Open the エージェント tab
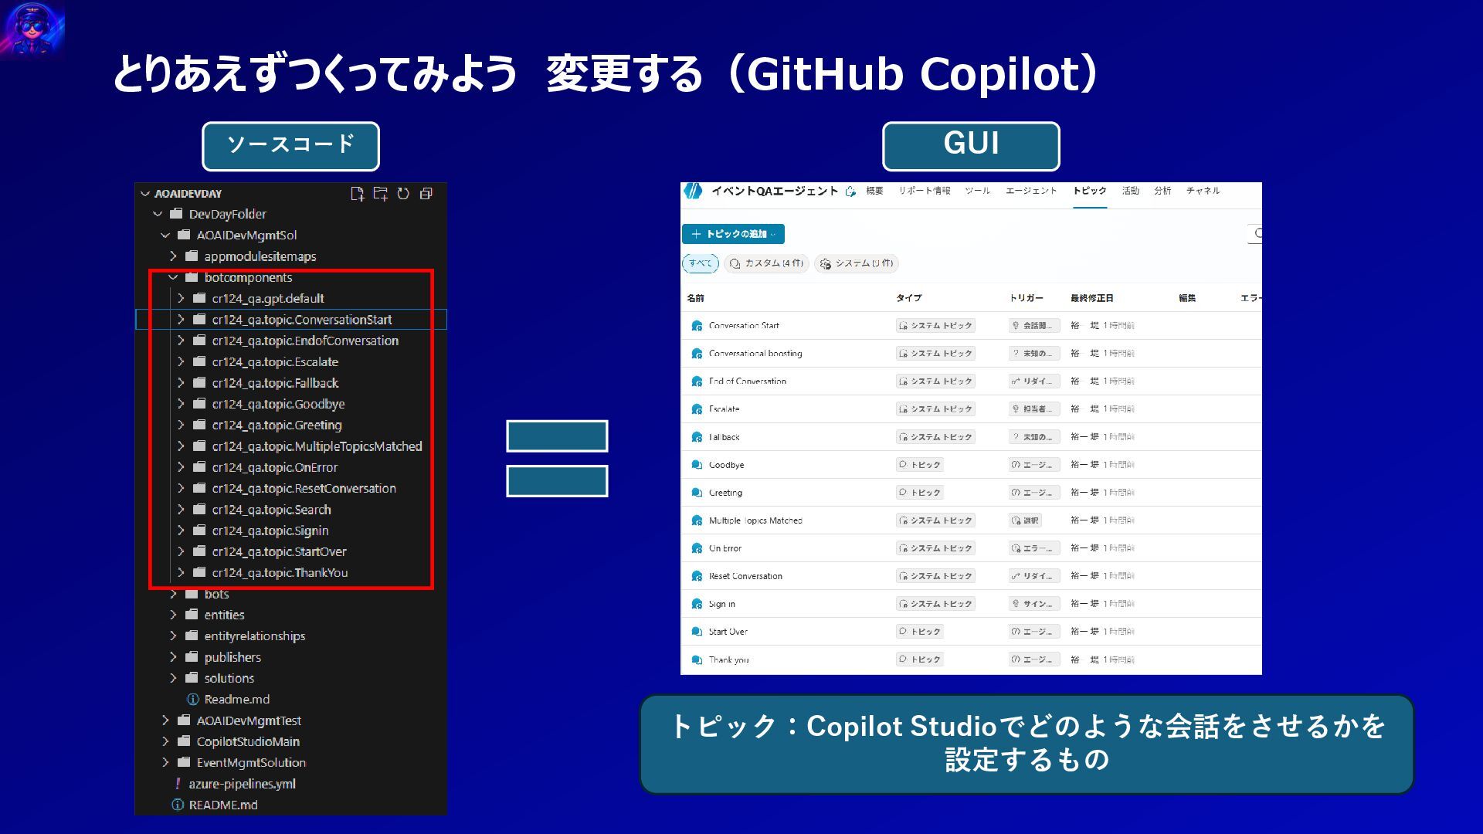This screenshot has width=1483, height=834. (x=1031, y=191)
